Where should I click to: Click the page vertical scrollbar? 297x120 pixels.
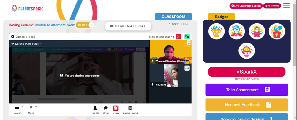coord(295,34)
